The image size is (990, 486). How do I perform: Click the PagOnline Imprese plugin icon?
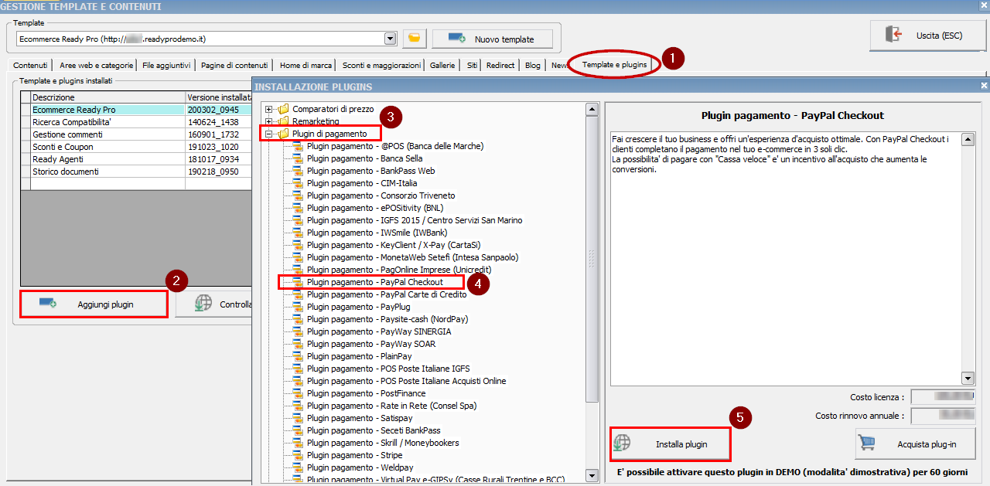pos(298,270)
